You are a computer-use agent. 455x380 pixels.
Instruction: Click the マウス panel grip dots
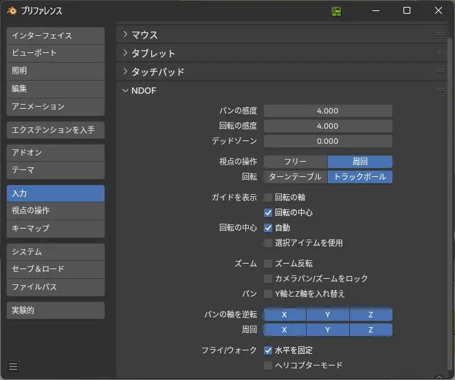tap(440, 34)
